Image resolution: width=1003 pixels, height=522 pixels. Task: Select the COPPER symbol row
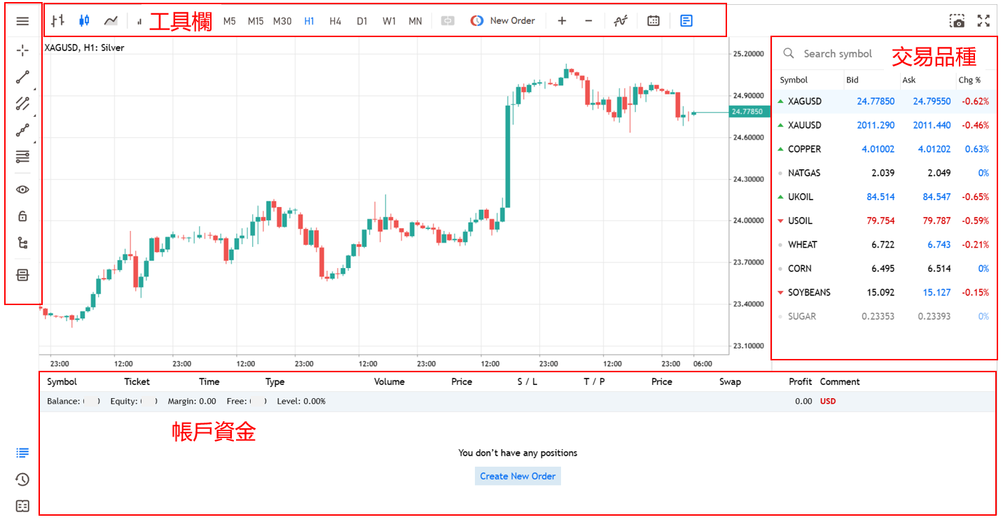coord(884,149)
